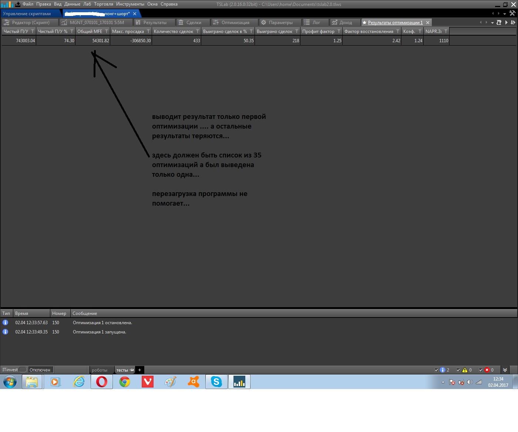
Task: Open Avast antivirus from the taskbar
Action: [x=194, y=382]
